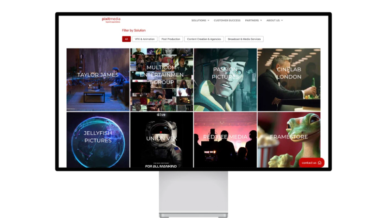
Task: Open the Customer Success page
Action: click(x=227, y=20)
